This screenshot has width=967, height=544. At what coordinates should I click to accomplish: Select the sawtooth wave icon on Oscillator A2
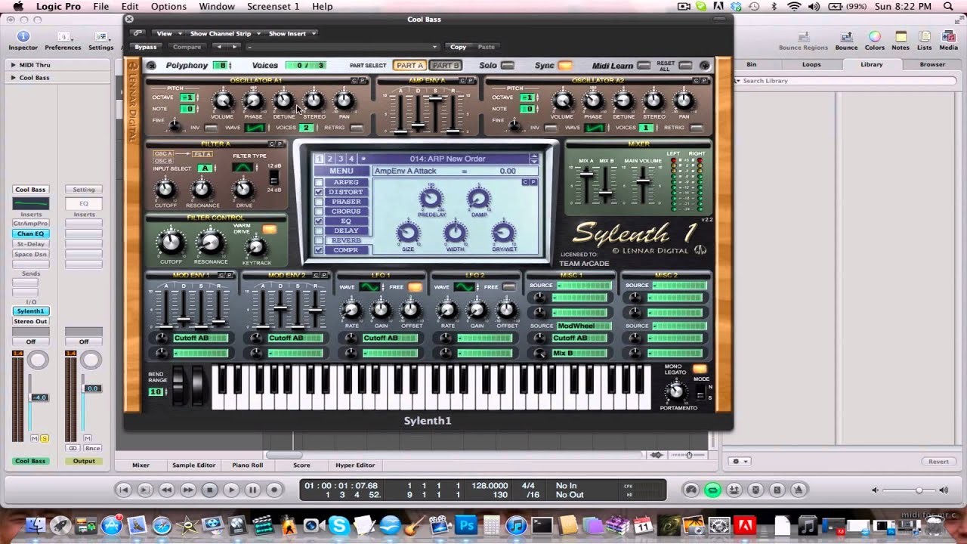click(x=595, y=128)
